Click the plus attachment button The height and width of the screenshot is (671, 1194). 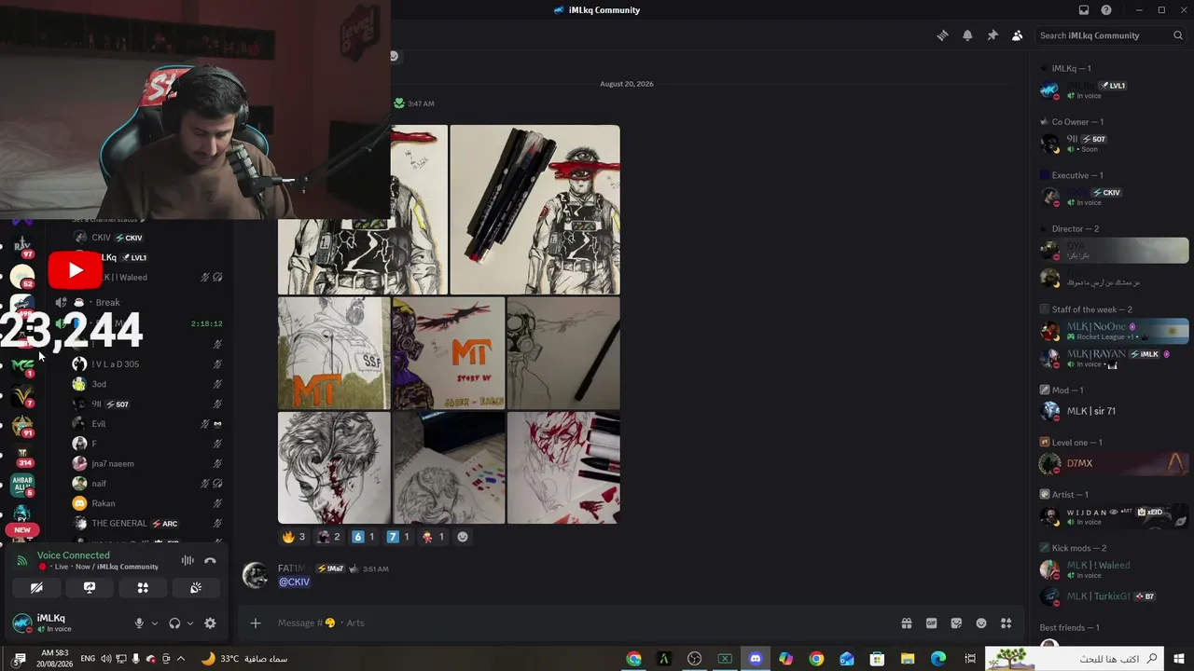[x=256, y=623]
